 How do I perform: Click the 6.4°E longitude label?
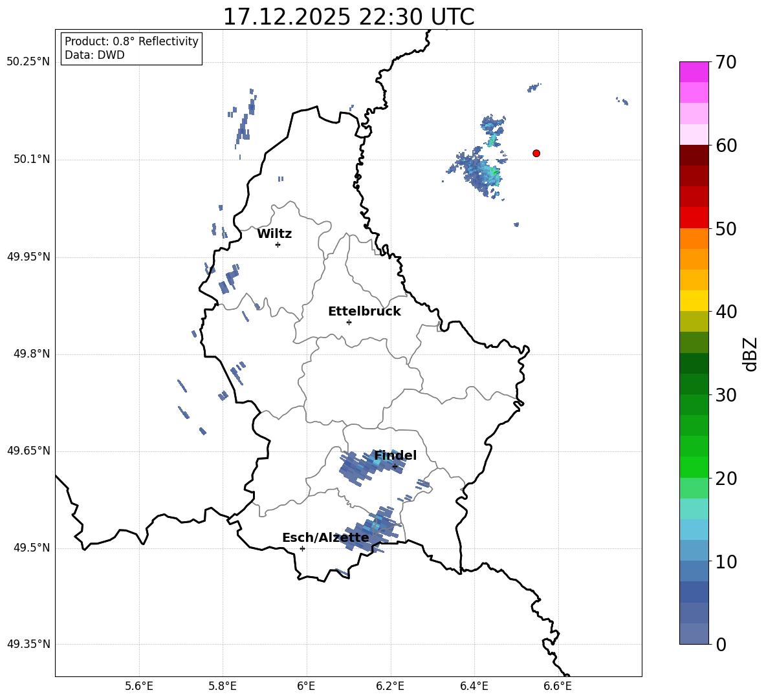474,686
